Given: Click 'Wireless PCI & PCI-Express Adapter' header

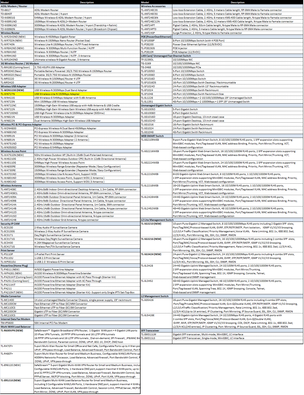Looking at the screenshot, I should (21, 125).
